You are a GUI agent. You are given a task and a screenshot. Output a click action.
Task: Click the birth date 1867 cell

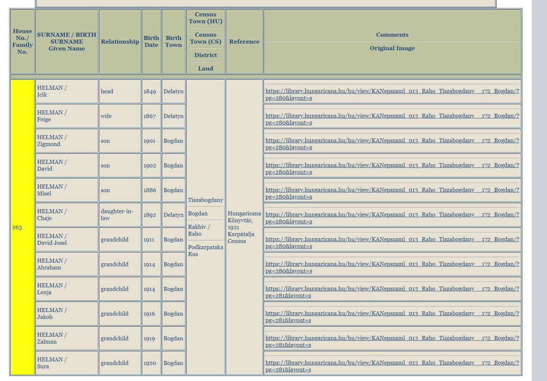pos(151,116)
